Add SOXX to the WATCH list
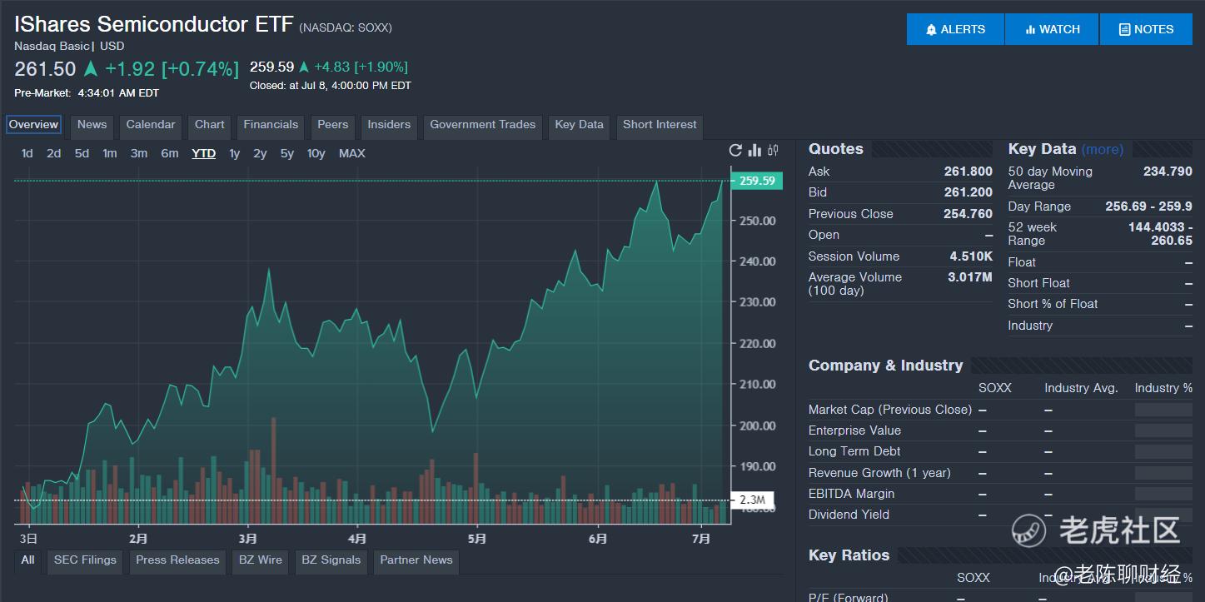 tap(1051, 28)
